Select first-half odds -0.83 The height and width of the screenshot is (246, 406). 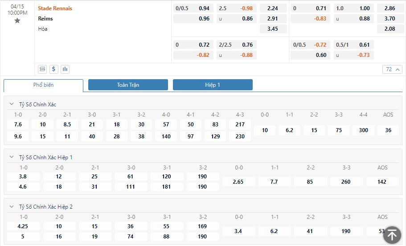click(310, 19)
